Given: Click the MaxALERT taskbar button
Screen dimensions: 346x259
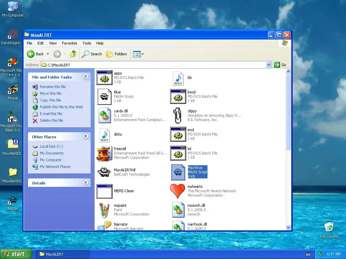Looking at the screenshot, I should pos(63,254).
